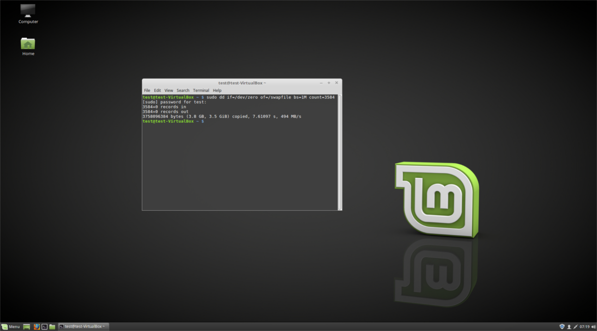Open the Terminal menu
Image resolution: width=597 pixels, height=331 pixels.
(x=201, y=90)
